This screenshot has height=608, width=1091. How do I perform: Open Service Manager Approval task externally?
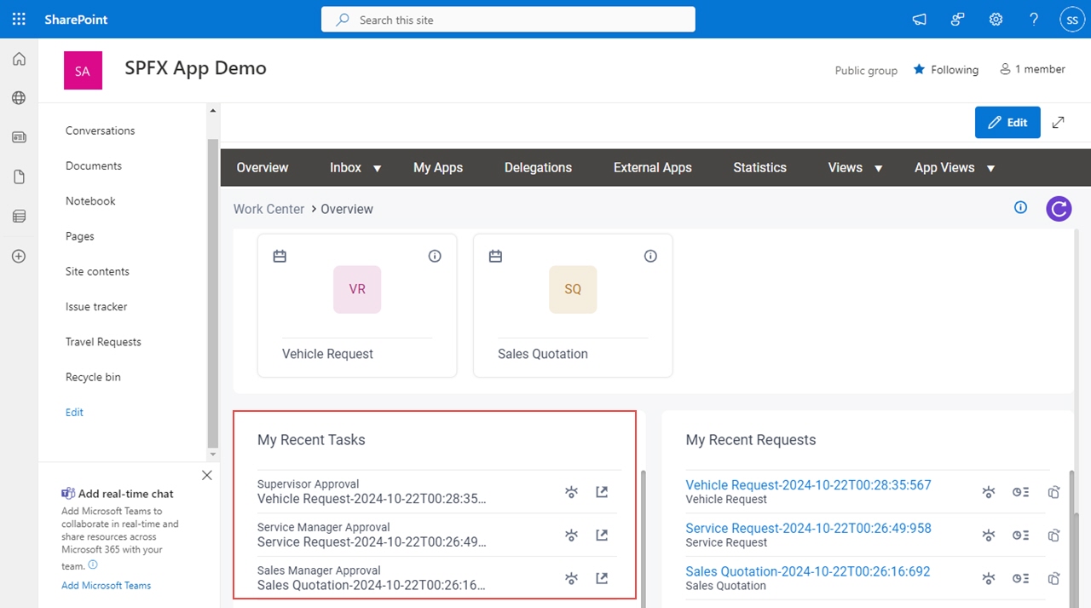602,536
